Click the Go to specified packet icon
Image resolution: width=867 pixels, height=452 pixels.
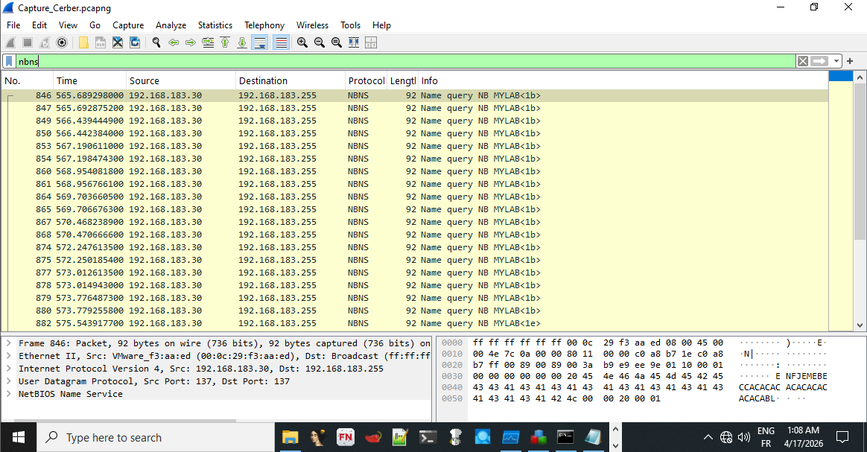[208, 42]
